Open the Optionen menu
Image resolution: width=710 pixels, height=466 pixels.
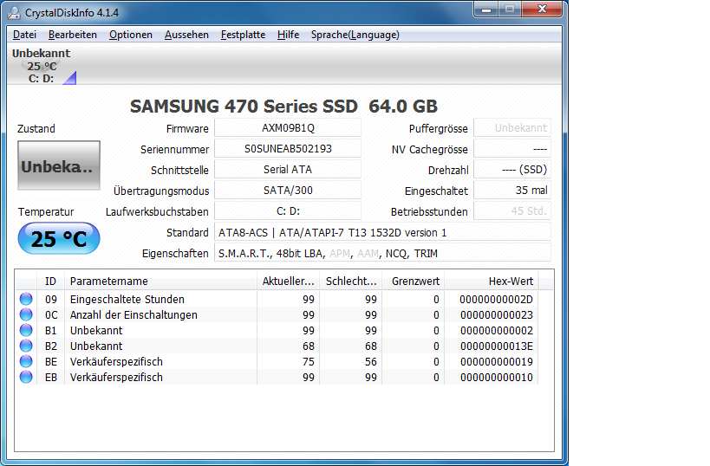point(130,35)
